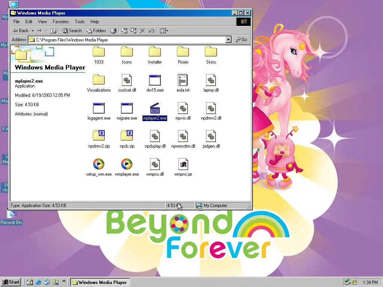Click the Go button
This screenshot has width=383, height=287.
(241, 40)
